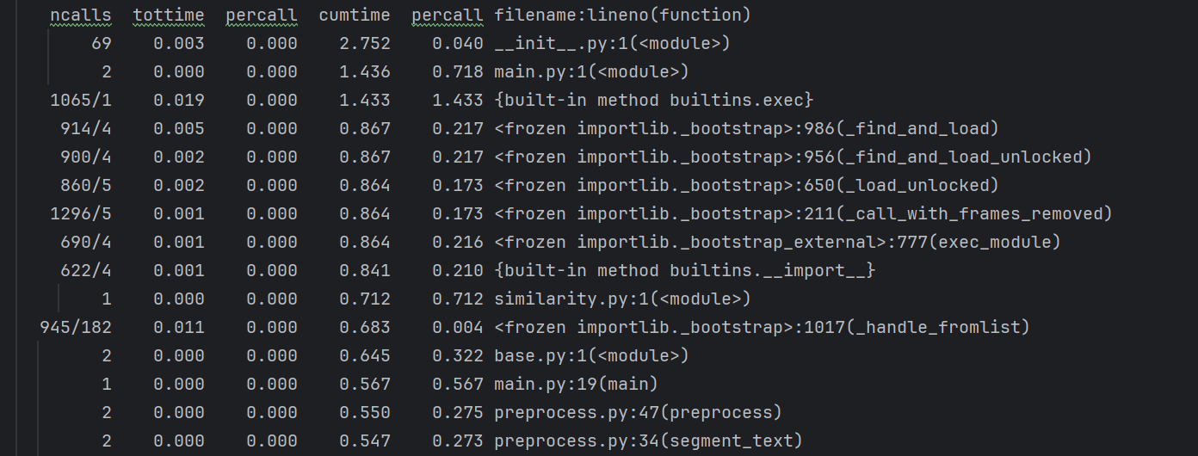Click the ncalls column header
The height and width of the screenshot is (456, 1198).
pos(80,15)
